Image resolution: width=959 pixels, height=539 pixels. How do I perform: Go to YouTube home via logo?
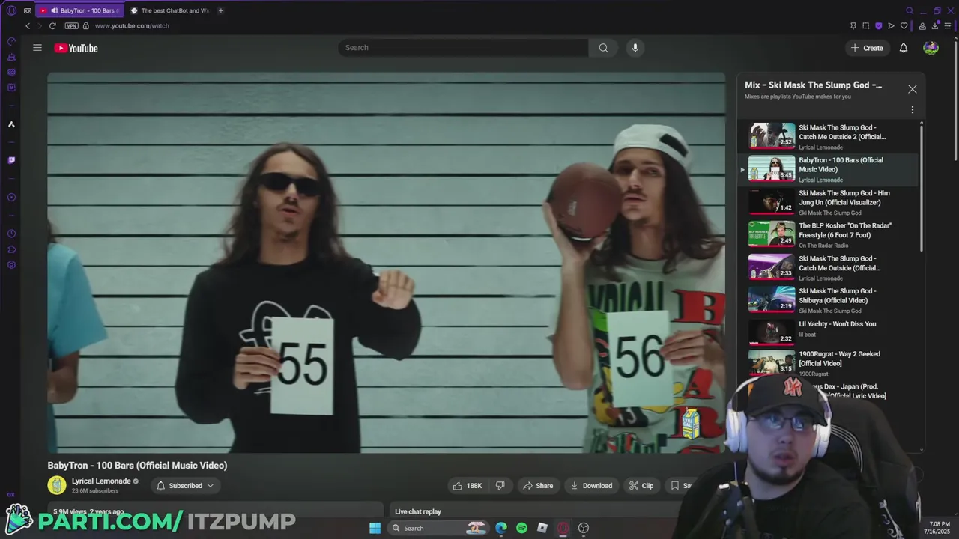click(76, 48)
